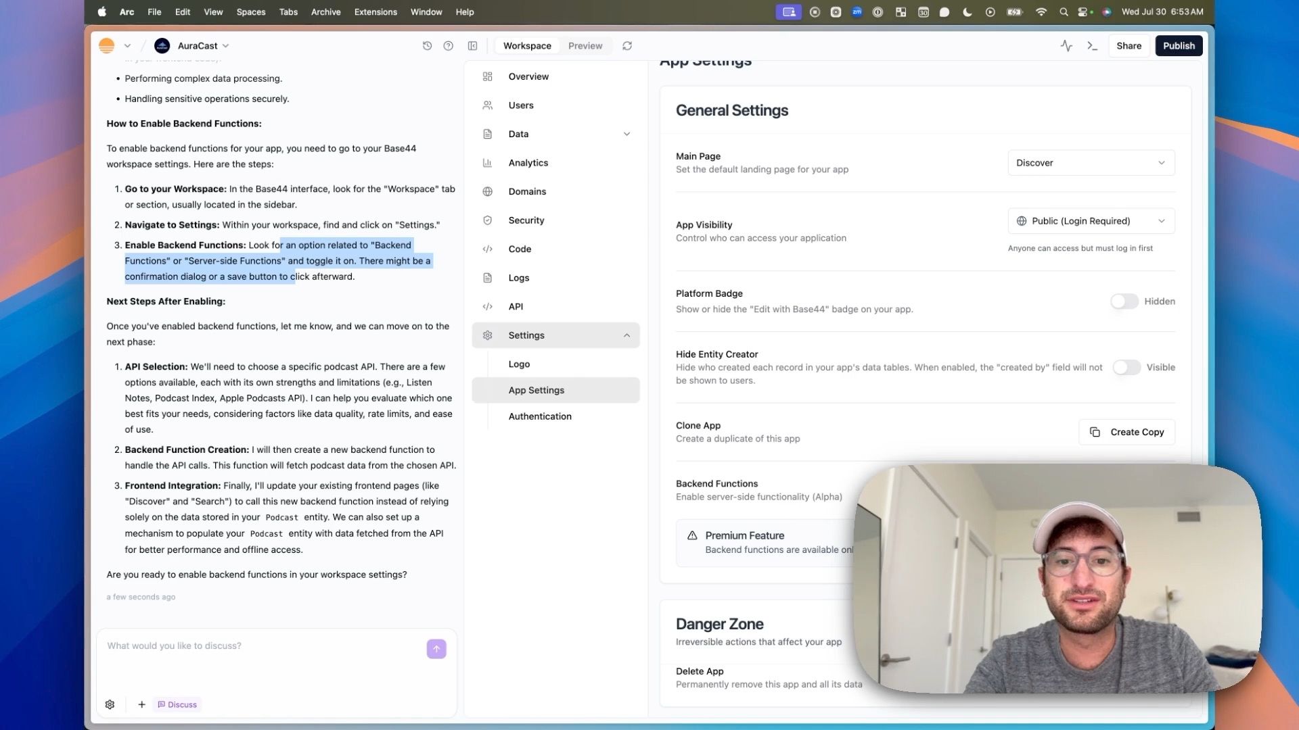The image size is (1299, 730).
Task: Open the Analytics section
Action: [555, 163]
